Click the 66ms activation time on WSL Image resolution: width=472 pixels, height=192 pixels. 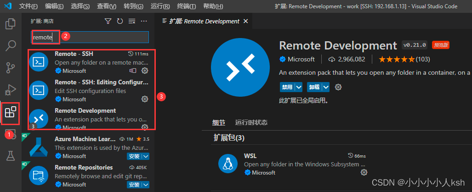coord(357,156)
